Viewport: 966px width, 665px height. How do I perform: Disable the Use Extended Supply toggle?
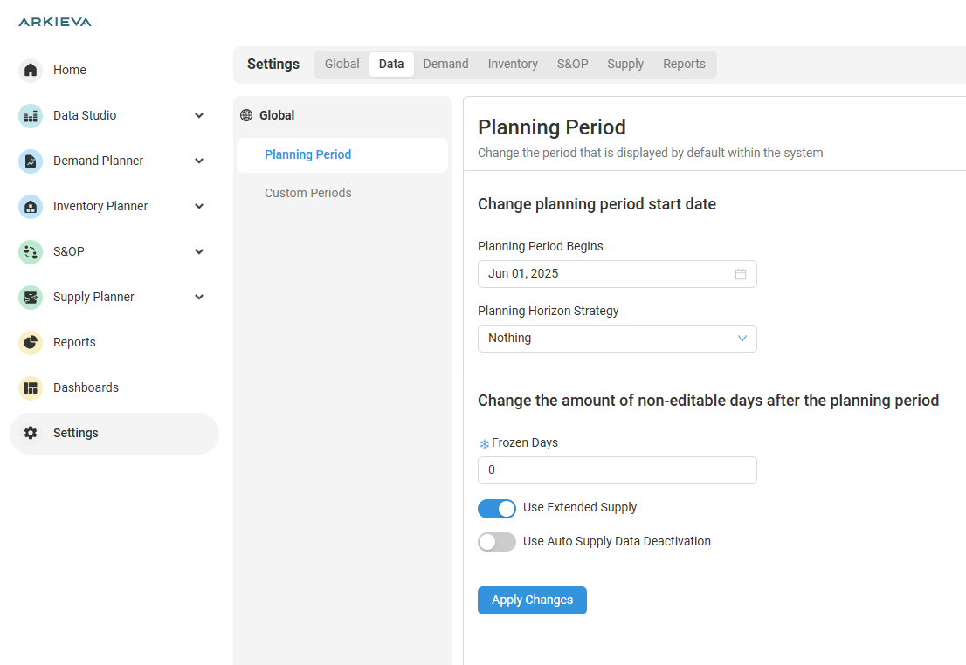pyautogui.click(x=496, y=508)
